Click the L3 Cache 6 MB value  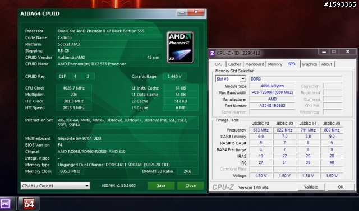point(181,108)
